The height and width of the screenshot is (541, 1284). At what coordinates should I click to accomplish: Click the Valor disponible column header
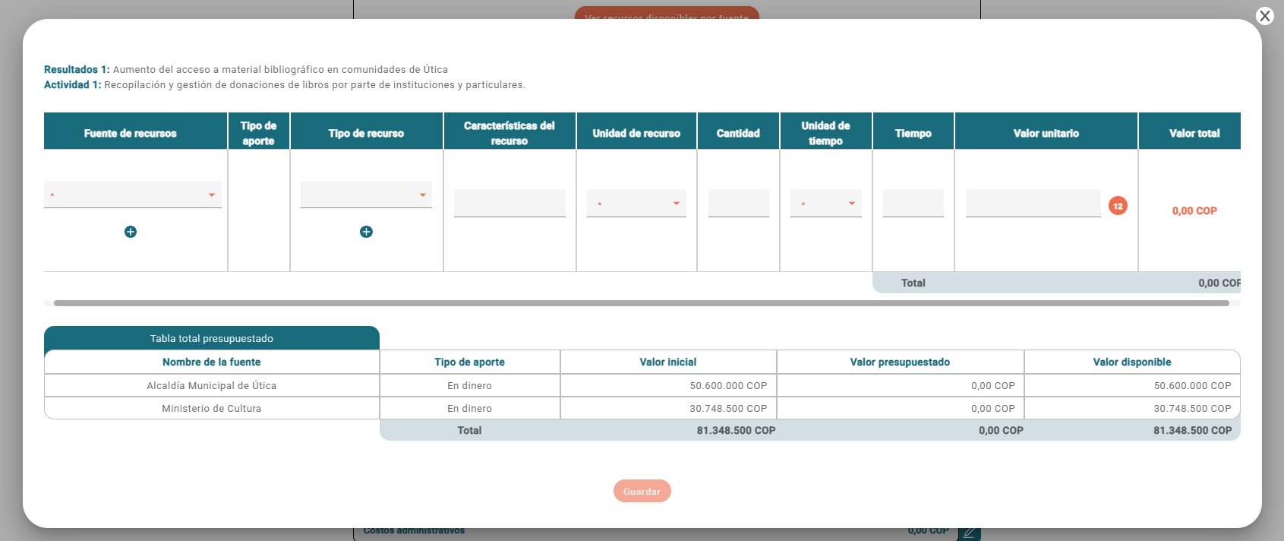(1131, 362)
